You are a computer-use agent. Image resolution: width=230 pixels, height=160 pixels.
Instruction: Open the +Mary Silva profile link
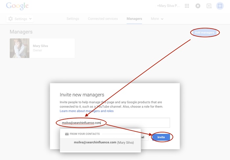(x=168, y=6)
